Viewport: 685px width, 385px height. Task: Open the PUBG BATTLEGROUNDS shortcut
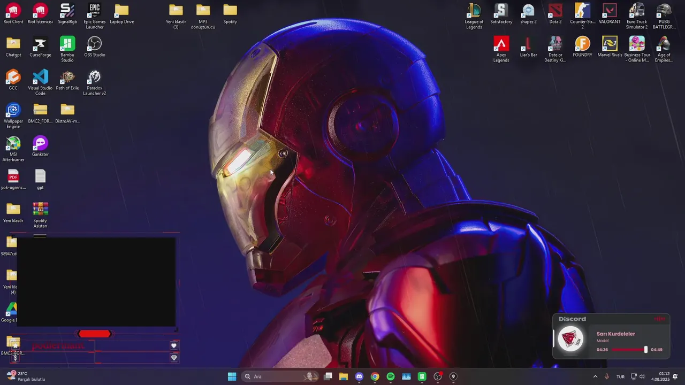[x=664, y=16]
